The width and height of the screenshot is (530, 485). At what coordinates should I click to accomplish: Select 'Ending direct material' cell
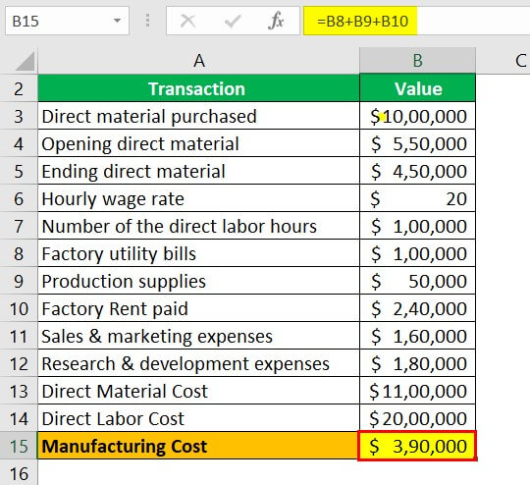click(198, 171)
